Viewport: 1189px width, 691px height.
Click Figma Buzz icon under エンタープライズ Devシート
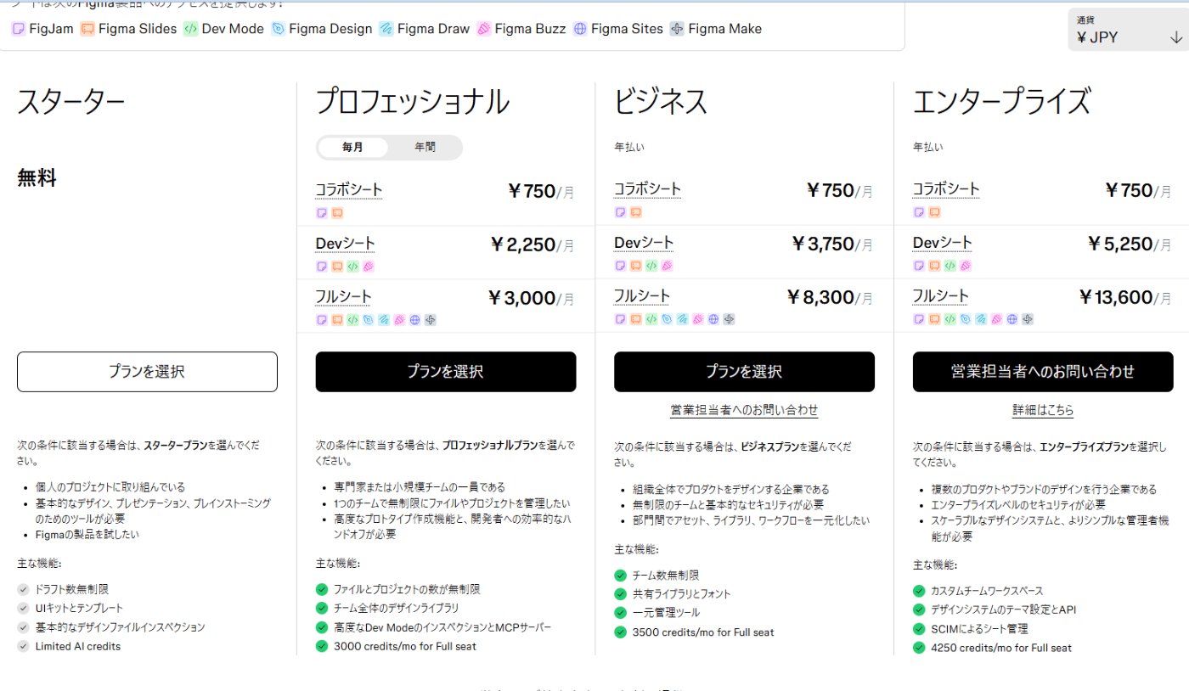(x=966, y=266)
